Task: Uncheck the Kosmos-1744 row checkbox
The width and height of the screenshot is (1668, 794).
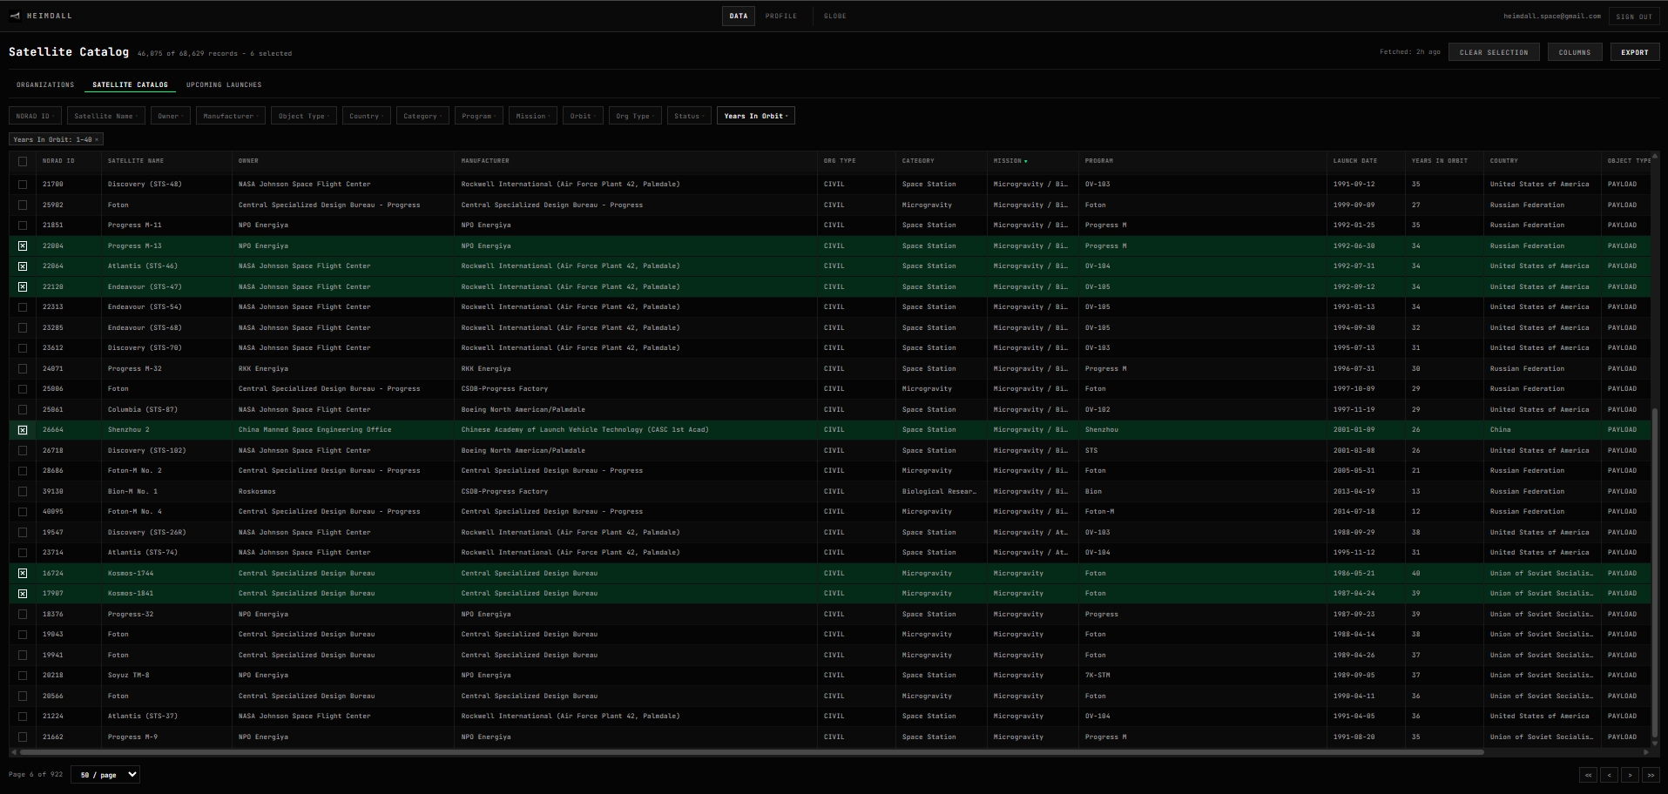Action: coord(23,573)
